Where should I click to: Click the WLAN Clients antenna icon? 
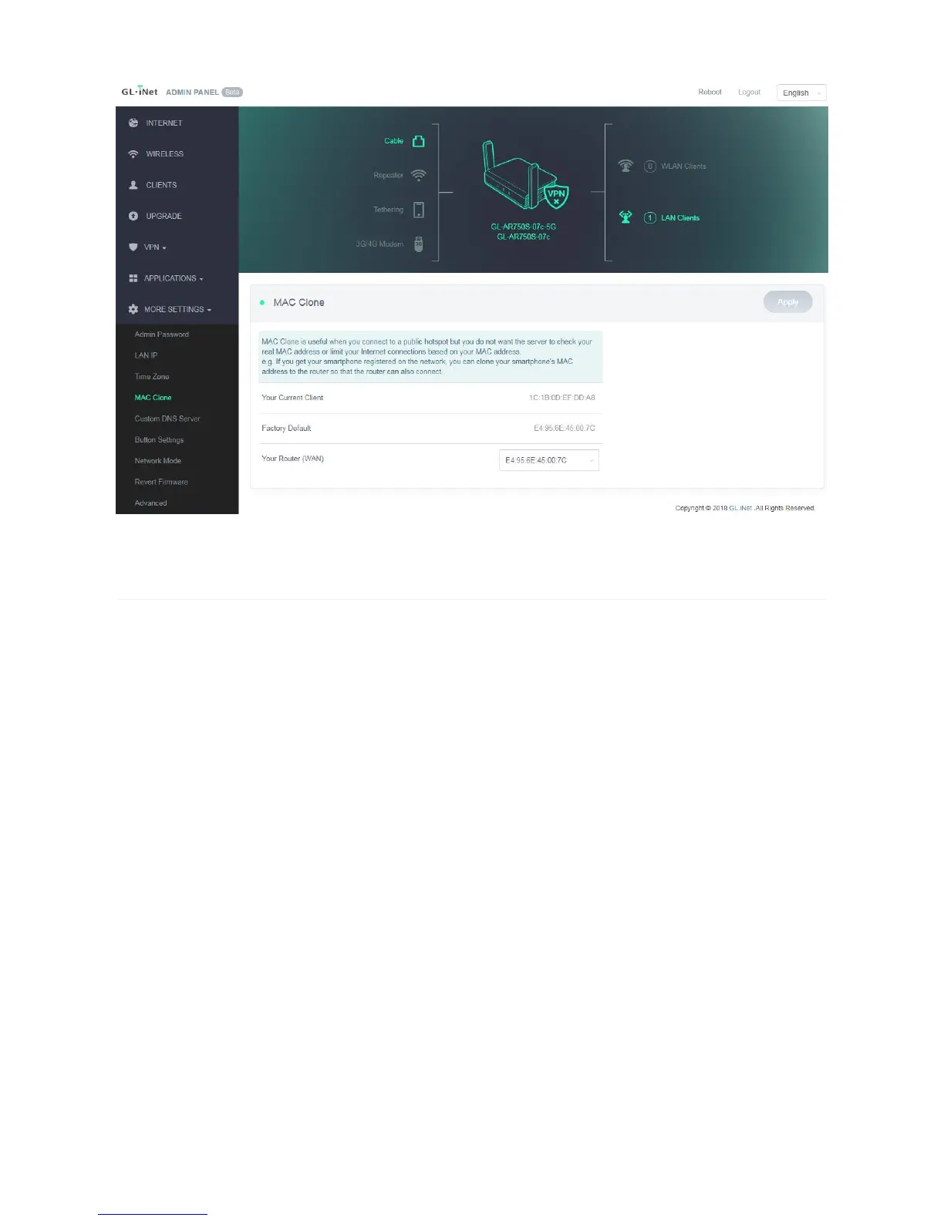point(625,166)
